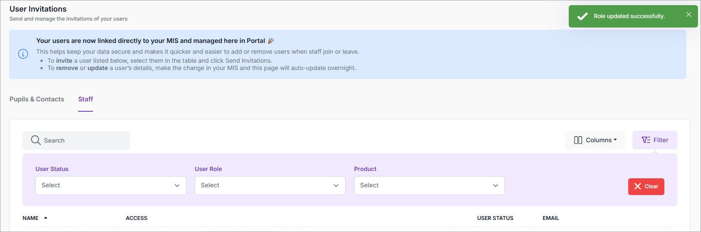Click the Filter funnel icon
This screenshot has height=232, width=701.
[x=645, y=140]
